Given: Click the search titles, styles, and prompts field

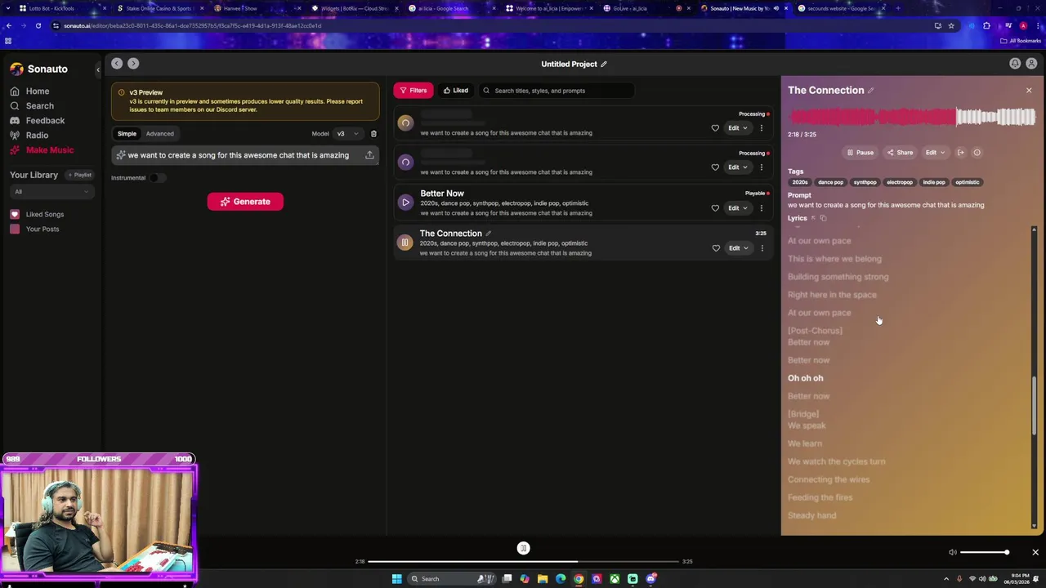Looking at the screenshot, I should coord(557,91).
